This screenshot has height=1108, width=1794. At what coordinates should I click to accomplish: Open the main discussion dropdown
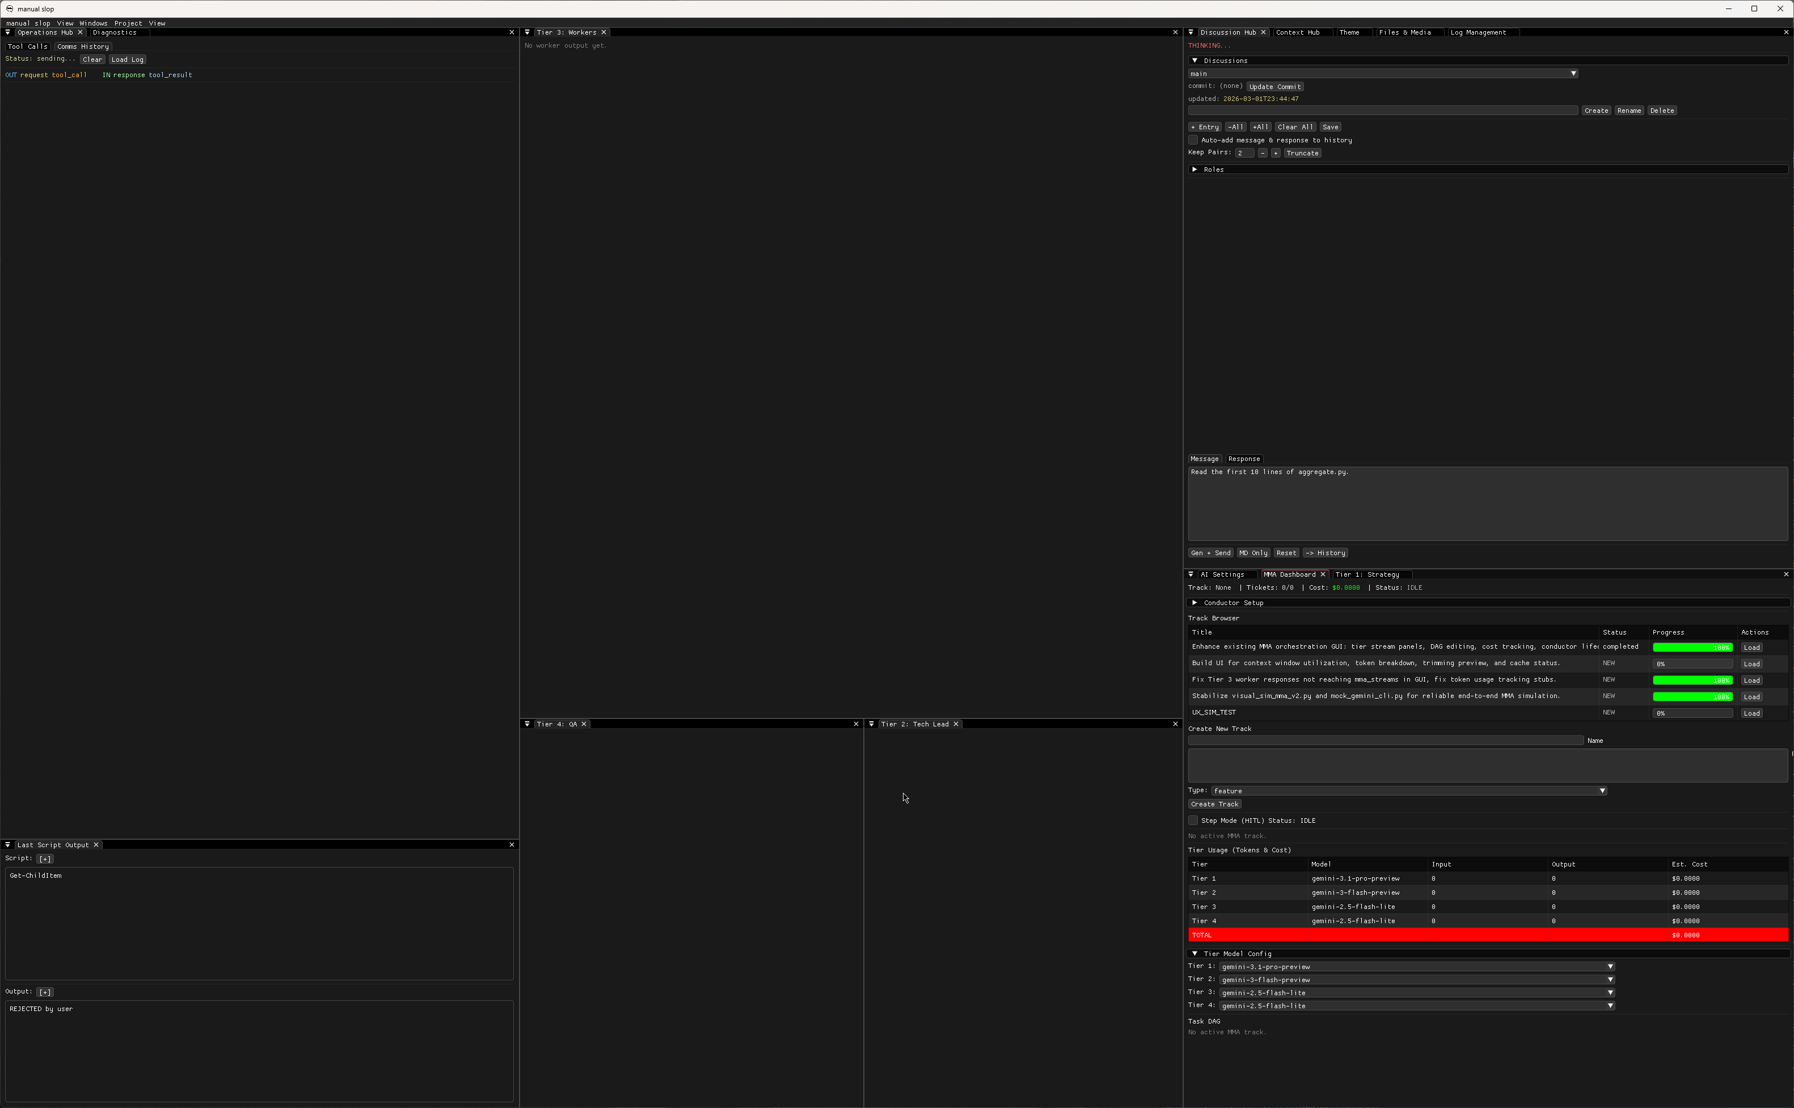1382,74
